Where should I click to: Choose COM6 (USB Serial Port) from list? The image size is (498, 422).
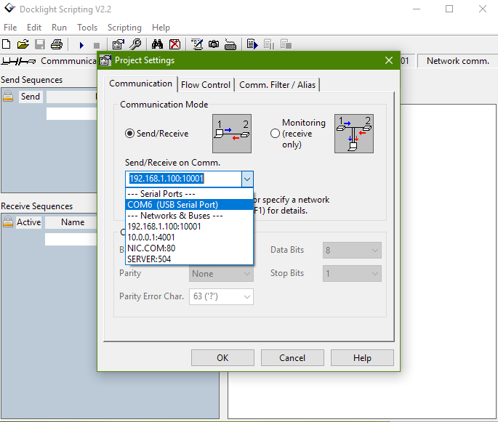[189, 205]
